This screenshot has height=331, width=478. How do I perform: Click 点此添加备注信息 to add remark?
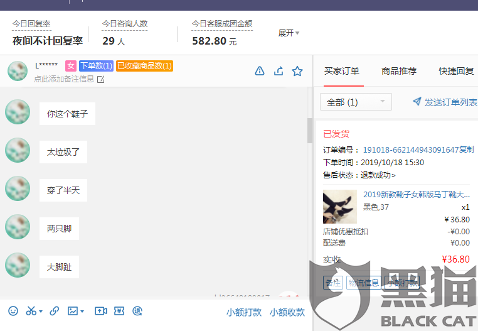[x=64, y=79]
